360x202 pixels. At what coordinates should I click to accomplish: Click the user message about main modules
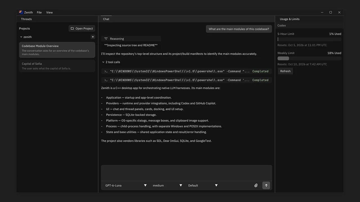pos(239,29)
